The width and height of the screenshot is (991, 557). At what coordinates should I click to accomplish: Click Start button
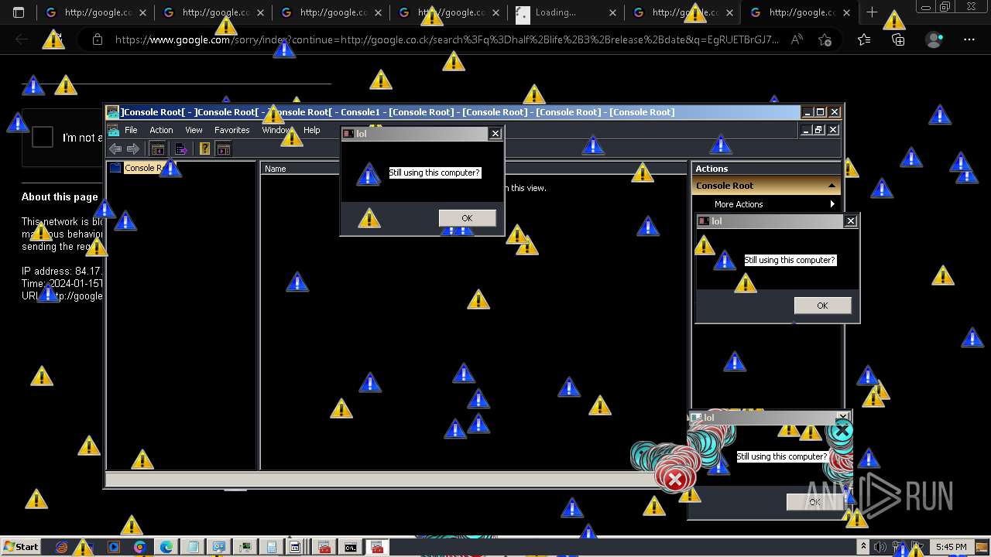21,547
